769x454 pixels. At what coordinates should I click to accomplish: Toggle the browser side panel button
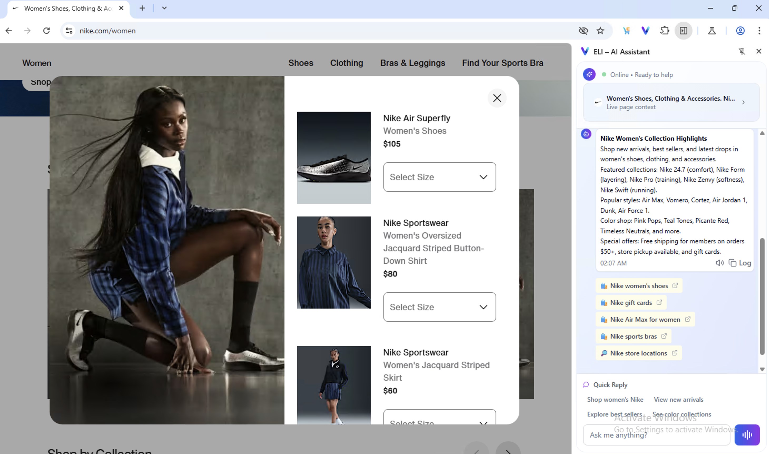pos(683,31)
